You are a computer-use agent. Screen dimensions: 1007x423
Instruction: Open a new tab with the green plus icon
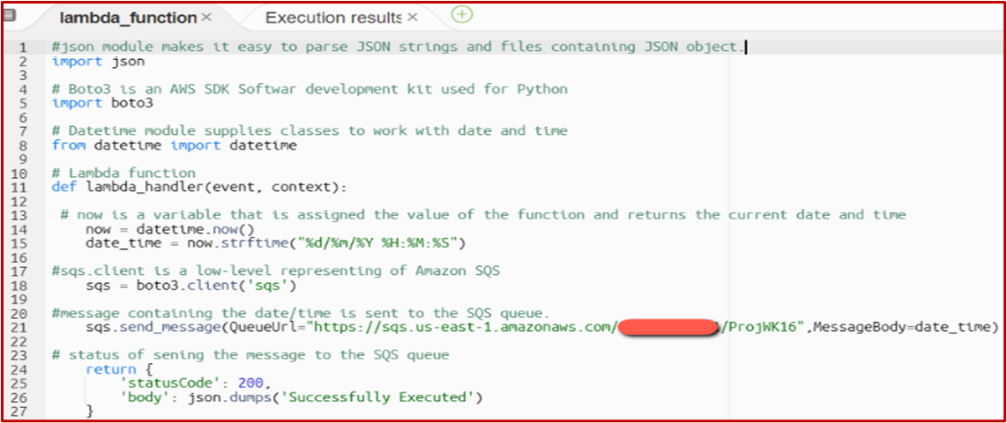[x=462, y=15]
